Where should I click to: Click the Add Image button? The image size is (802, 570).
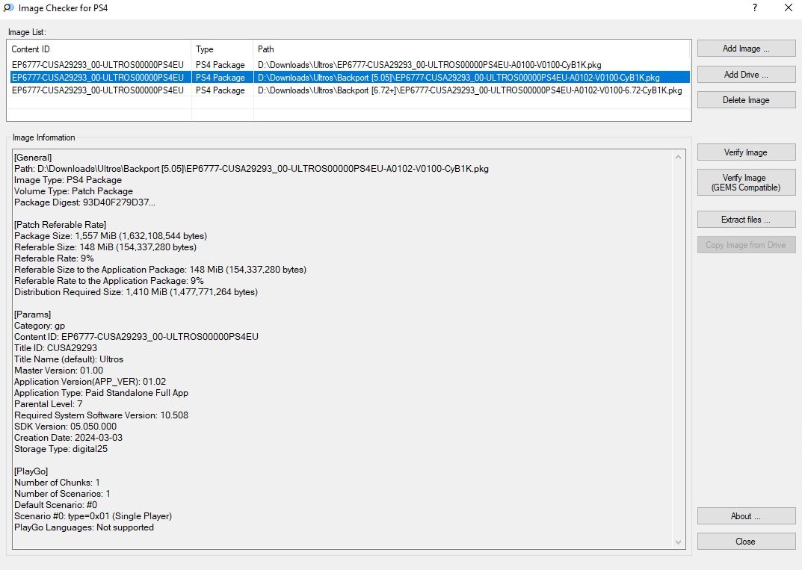click(x=746, y=49)
